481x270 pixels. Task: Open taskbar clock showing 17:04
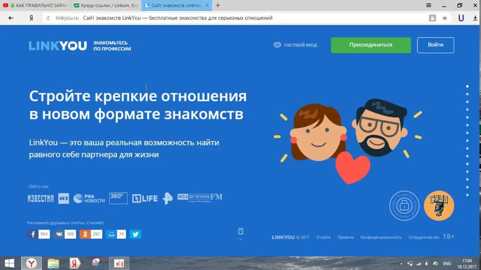click(467, 263)
